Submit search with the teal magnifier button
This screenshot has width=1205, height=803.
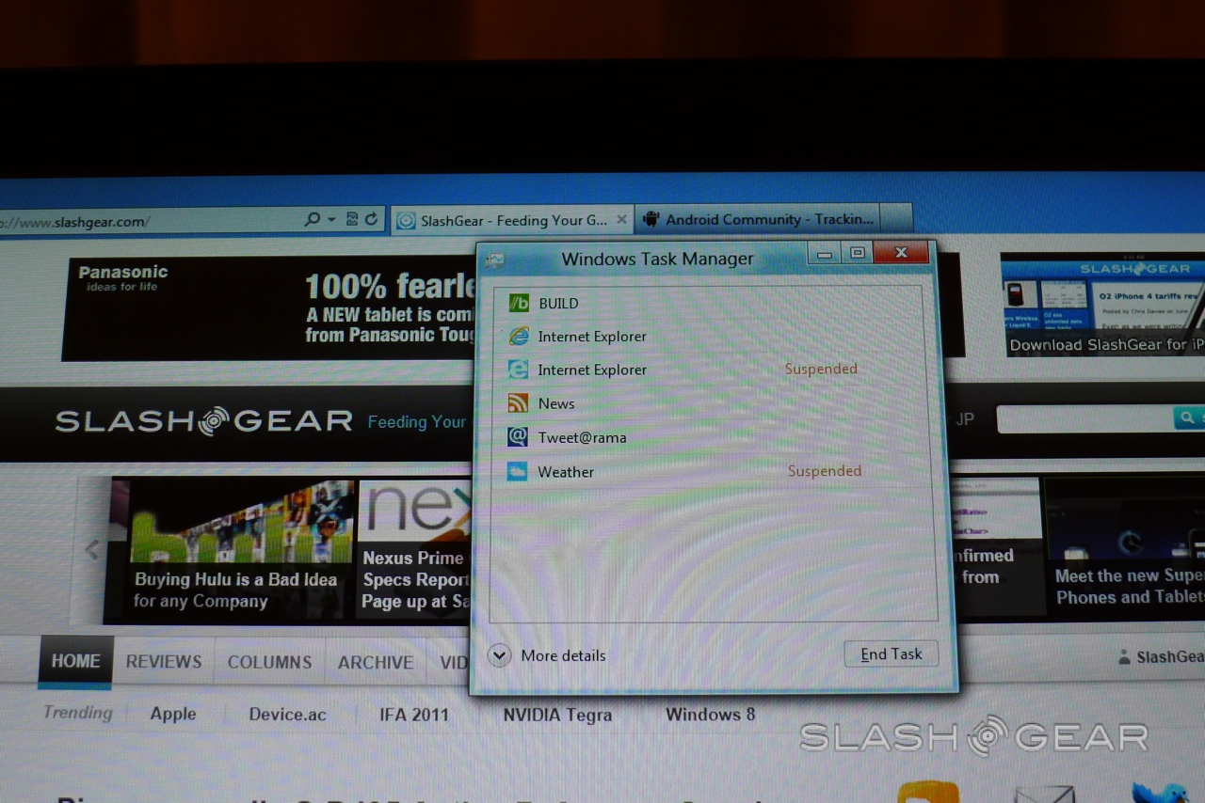pos(1189,417)
